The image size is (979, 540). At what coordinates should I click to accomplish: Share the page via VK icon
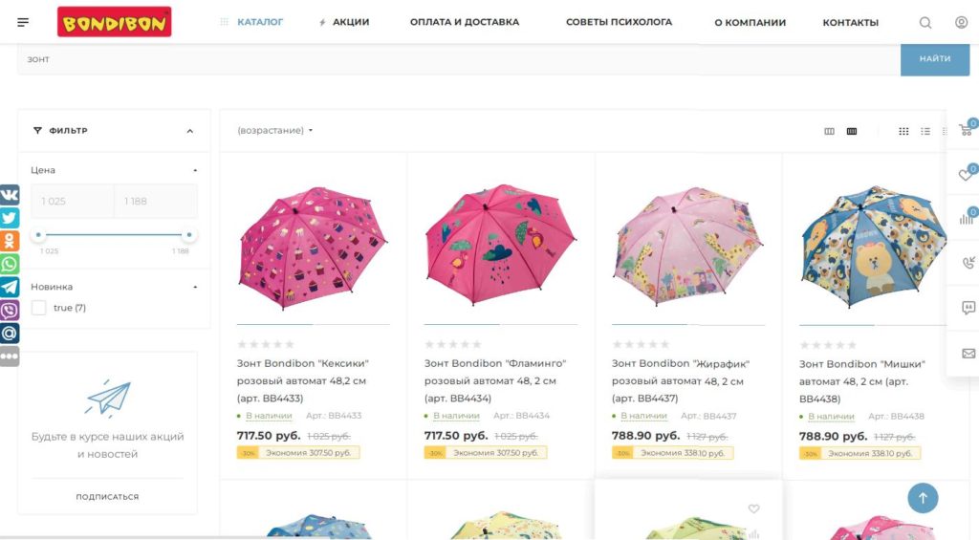click(x=10, y=195)
